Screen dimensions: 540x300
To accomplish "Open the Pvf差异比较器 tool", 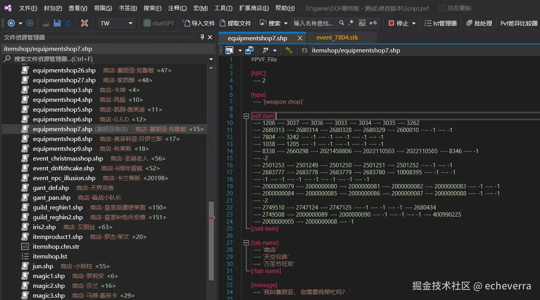I will [x=519, y=23].
